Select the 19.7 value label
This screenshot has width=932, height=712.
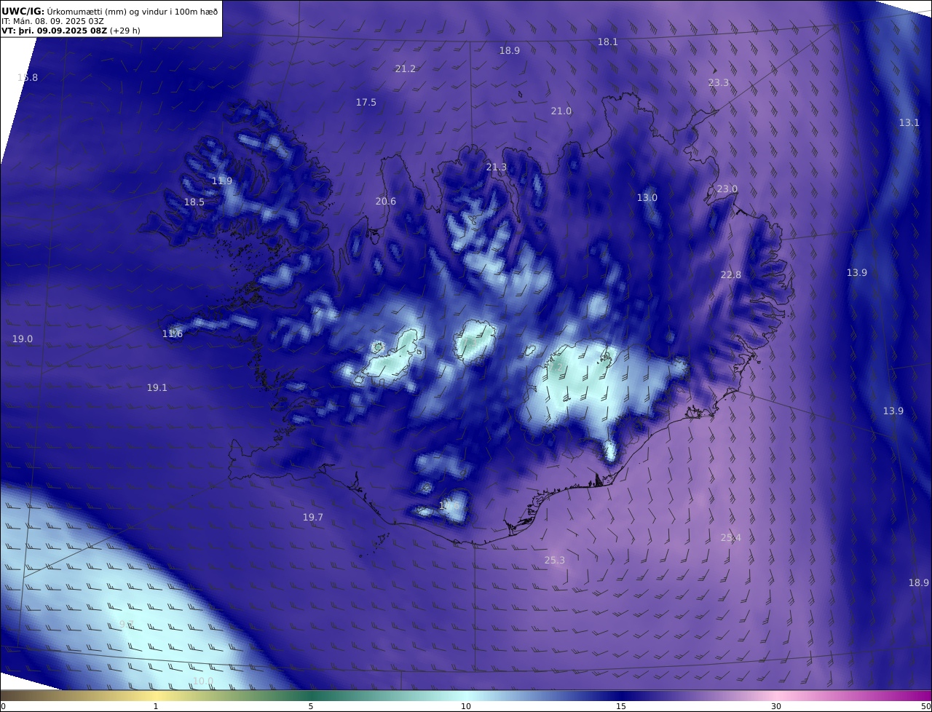(313, 517)
